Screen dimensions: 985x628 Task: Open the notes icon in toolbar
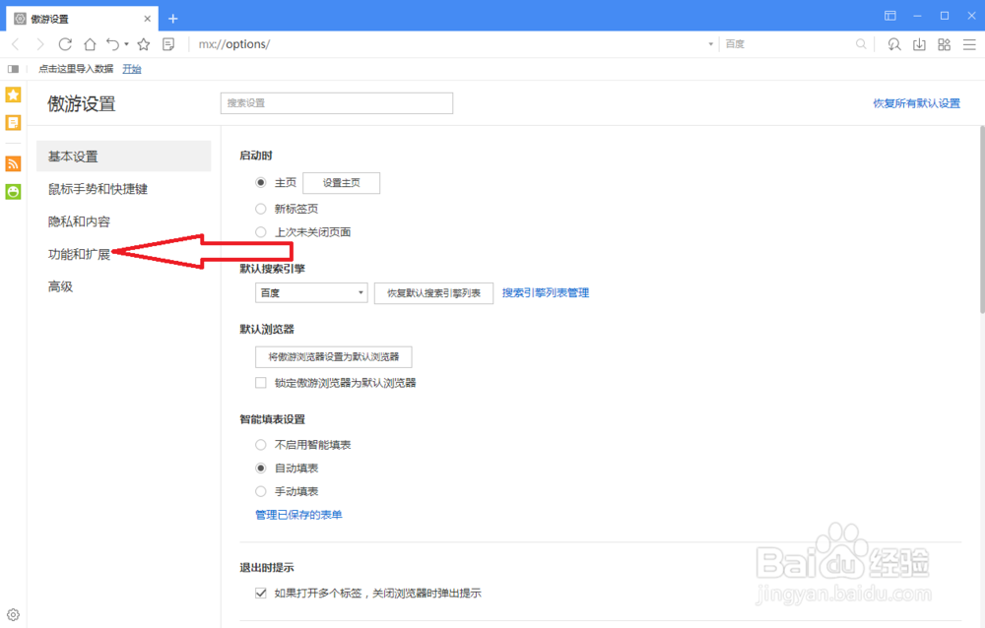click(168, 44)
